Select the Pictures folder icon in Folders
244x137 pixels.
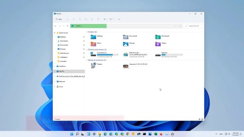click(x=125, y=44)
